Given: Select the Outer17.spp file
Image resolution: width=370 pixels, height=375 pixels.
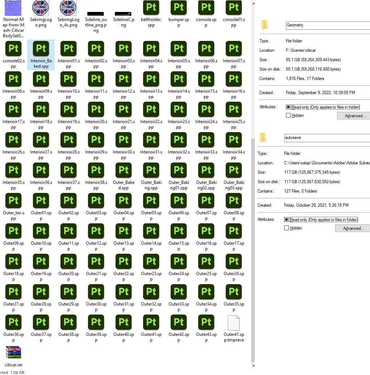Looking at the screenshot, I should (234, 237).
